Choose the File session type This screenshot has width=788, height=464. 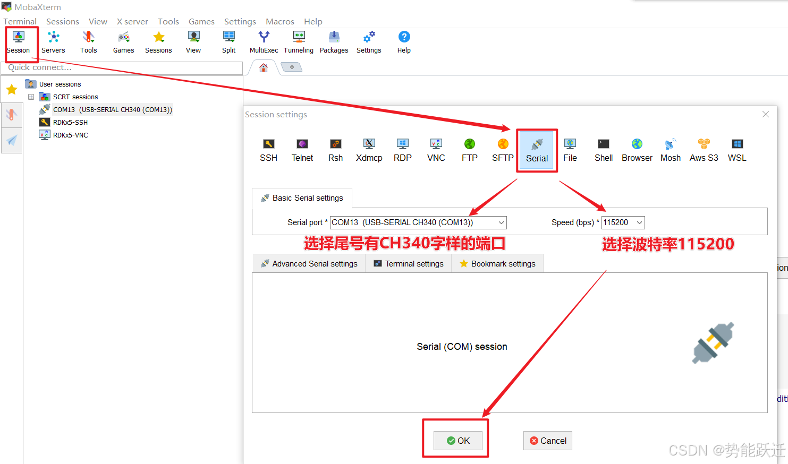coord(570,150)
